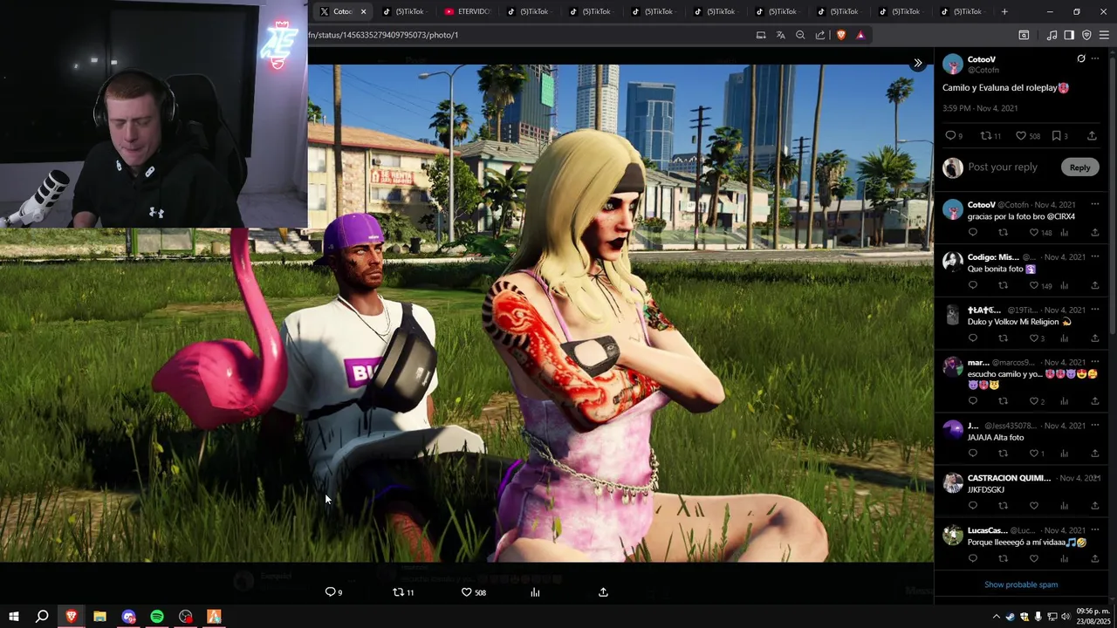Viewport: 1117px width, 628px height.
Task: Click zoom-out magnifier icon in address bar
Action: click(800, 35)
